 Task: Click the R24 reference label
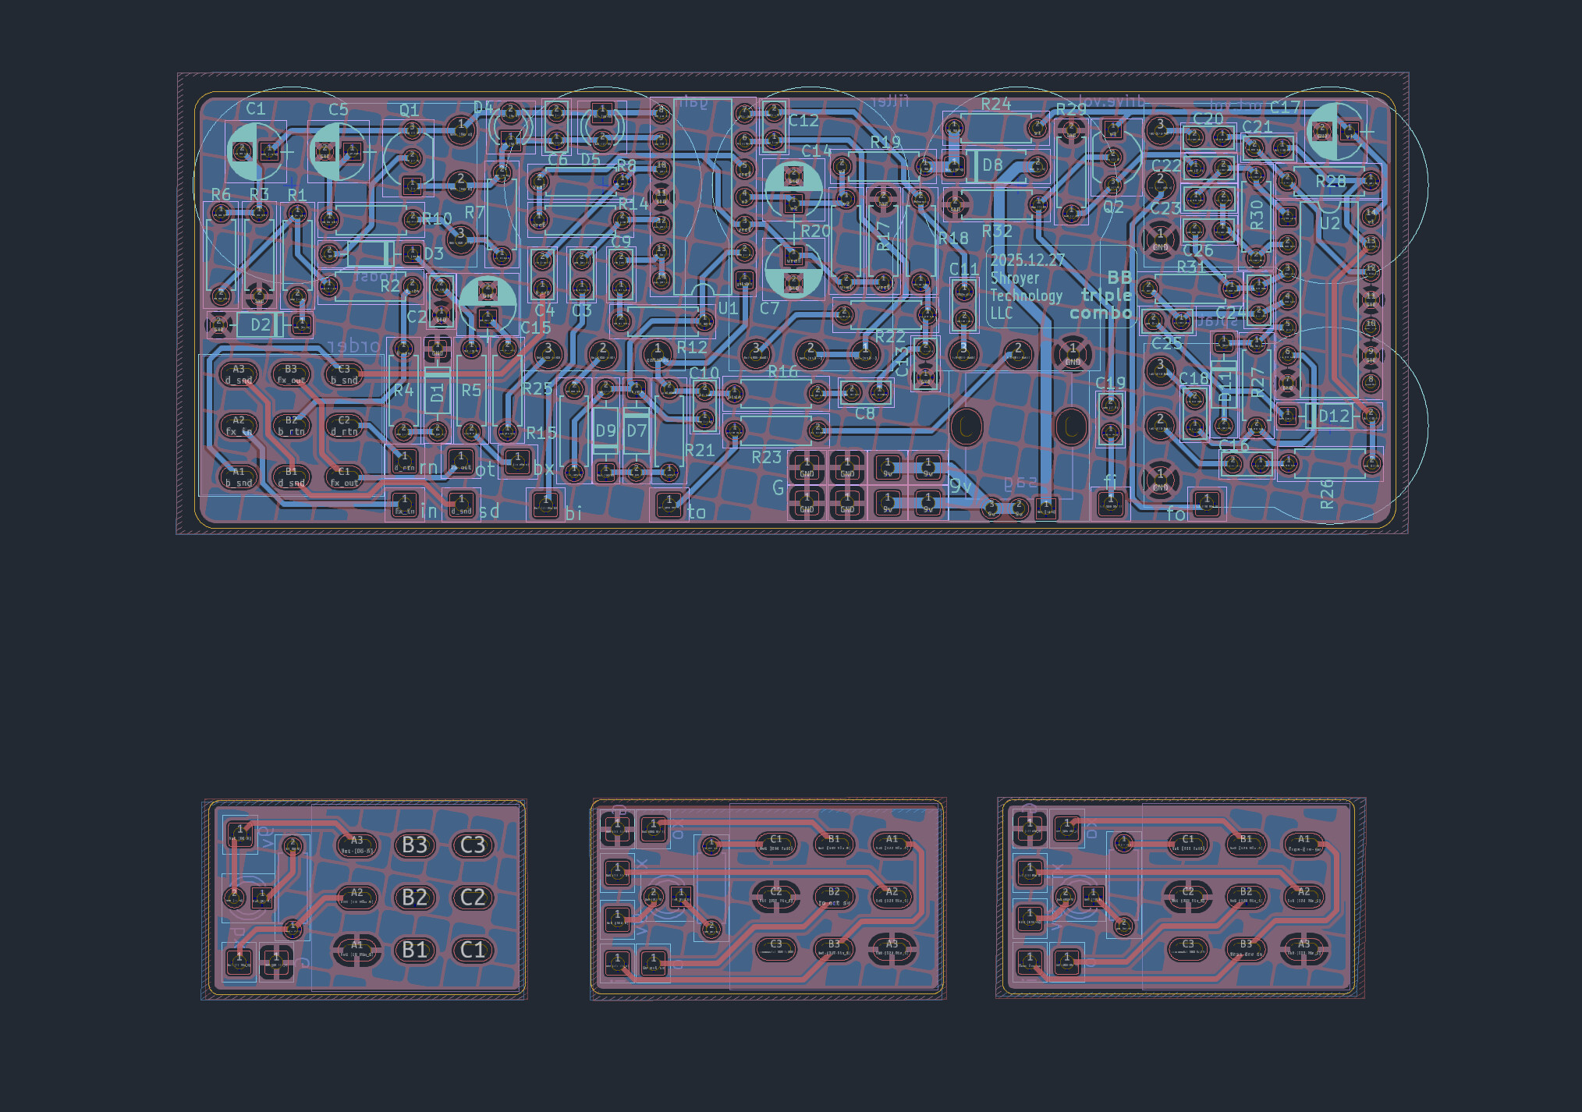(995, 104)
